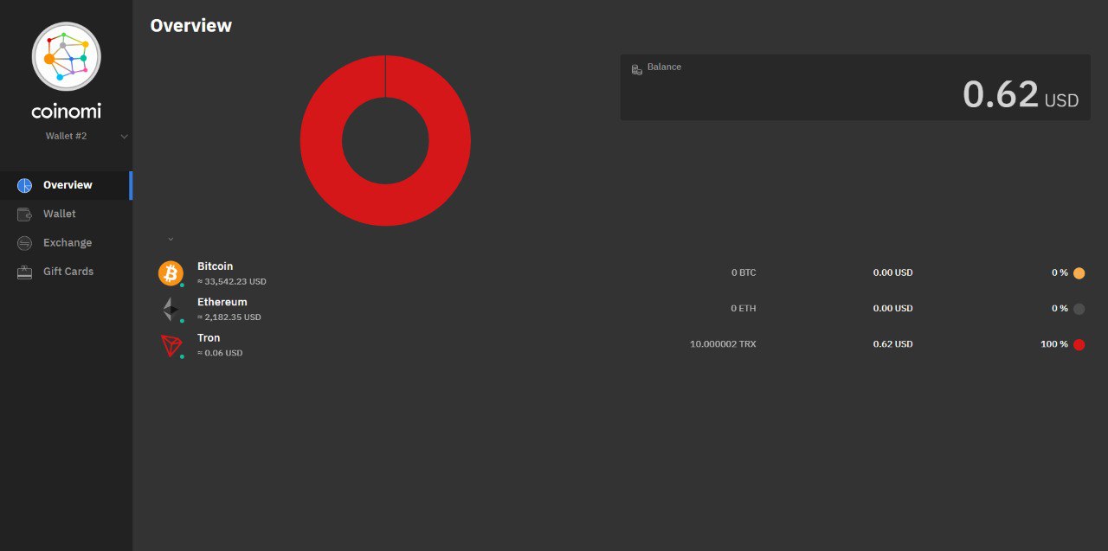Click the Wallet #2 name label
1108x551 pixels.
tap(67, 137)
